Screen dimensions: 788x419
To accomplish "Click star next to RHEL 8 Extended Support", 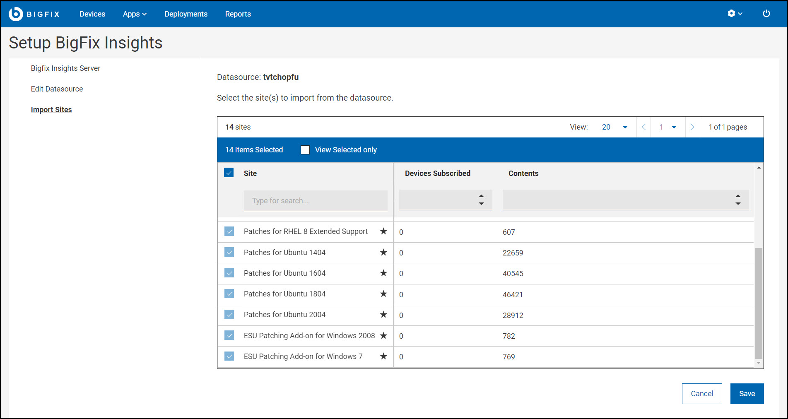I will (x=383, y=231).
